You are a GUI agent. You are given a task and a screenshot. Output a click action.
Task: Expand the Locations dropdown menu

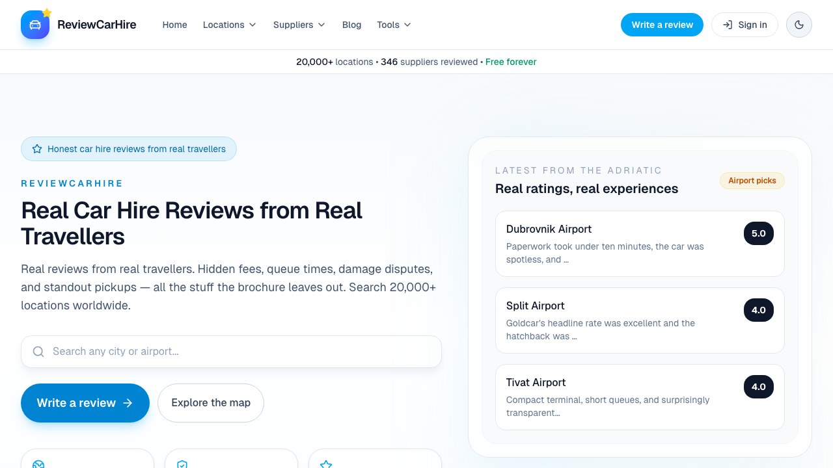229,25
